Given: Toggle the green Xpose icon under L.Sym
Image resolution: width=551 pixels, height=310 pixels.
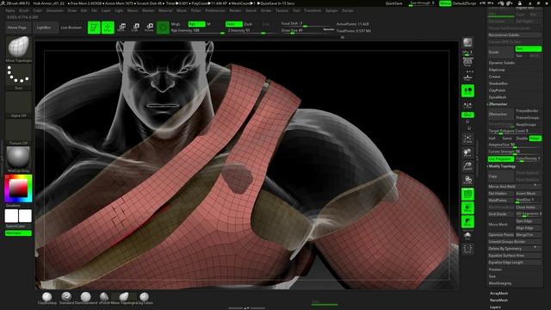Looking at the screenshot, I should [x=467, y=115].
